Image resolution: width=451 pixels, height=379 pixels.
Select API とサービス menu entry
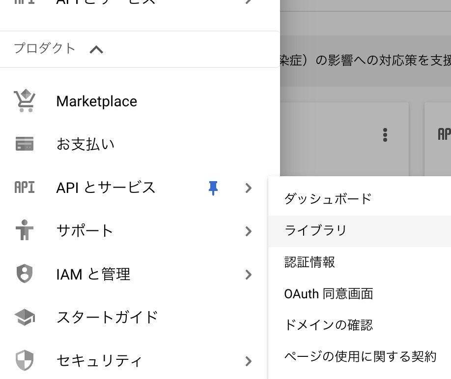click(x=106, y=188)
